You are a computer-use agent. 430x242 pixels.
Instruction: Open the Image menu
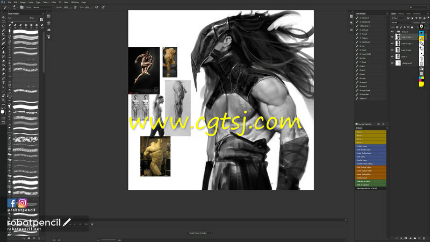point(23,2)
